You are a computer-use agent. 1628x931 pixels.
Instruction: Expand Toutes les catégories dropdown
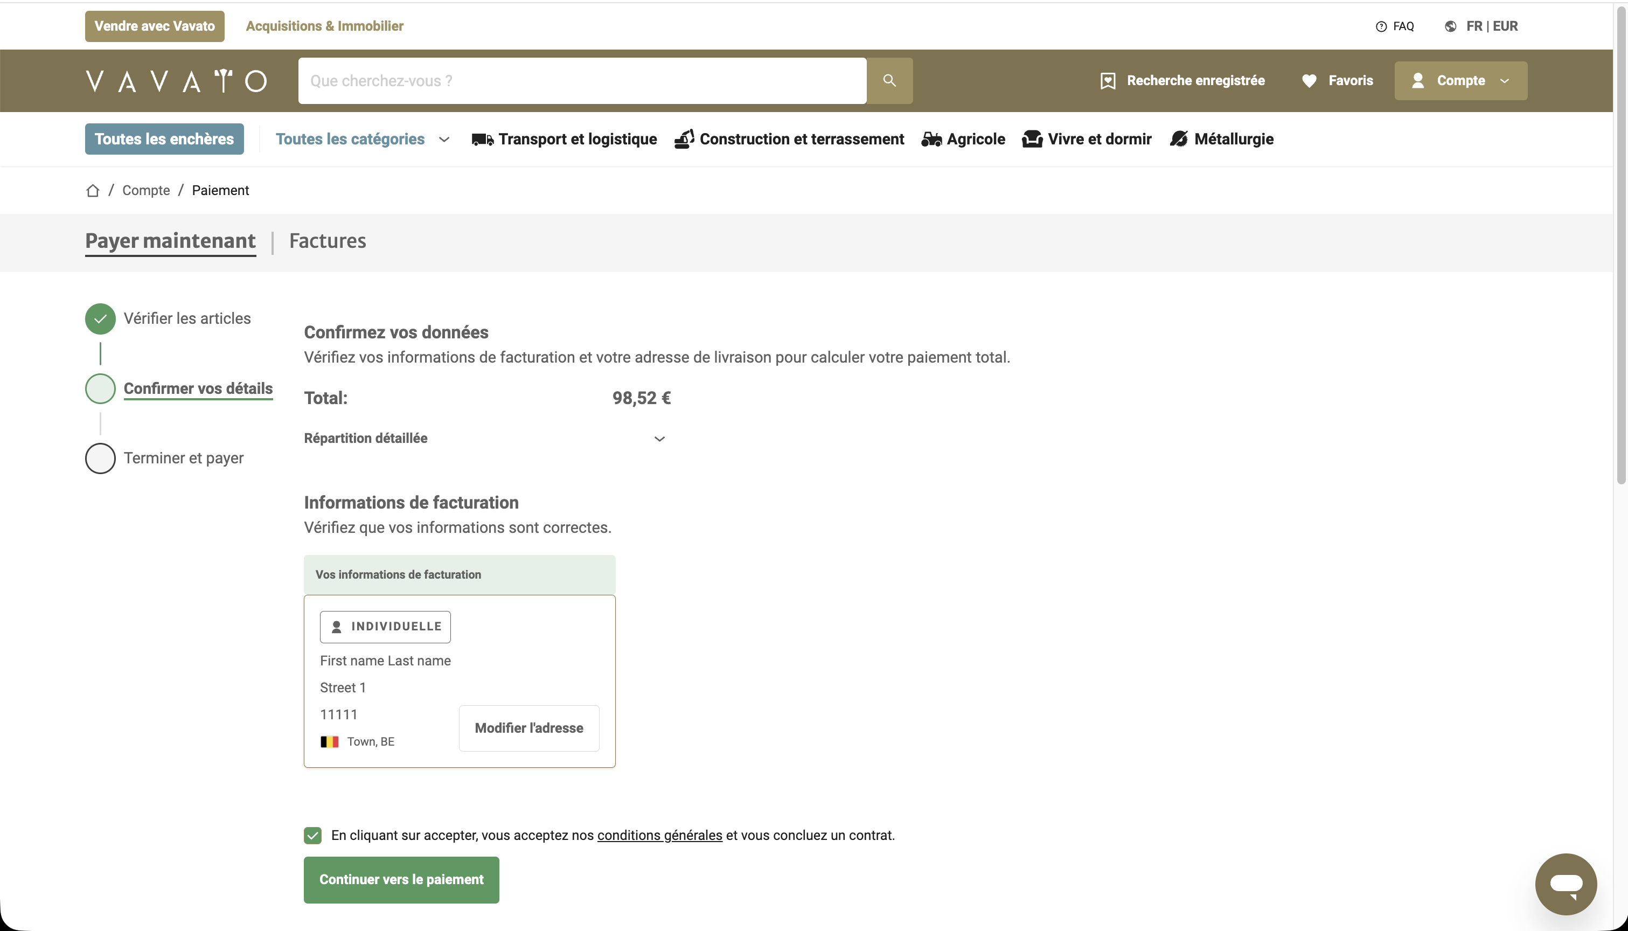(x=363, y=140)
